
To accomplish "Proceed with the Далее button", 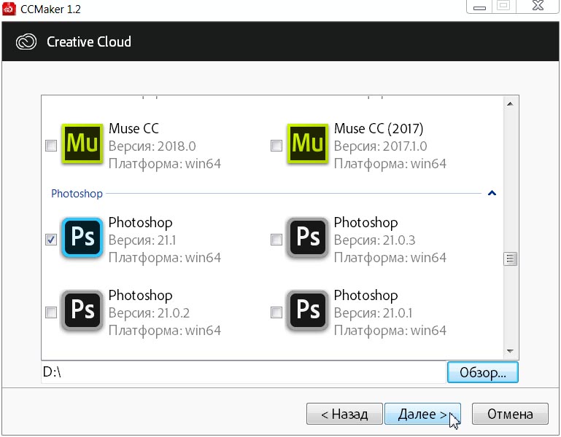I will click(x=422, y=414).
